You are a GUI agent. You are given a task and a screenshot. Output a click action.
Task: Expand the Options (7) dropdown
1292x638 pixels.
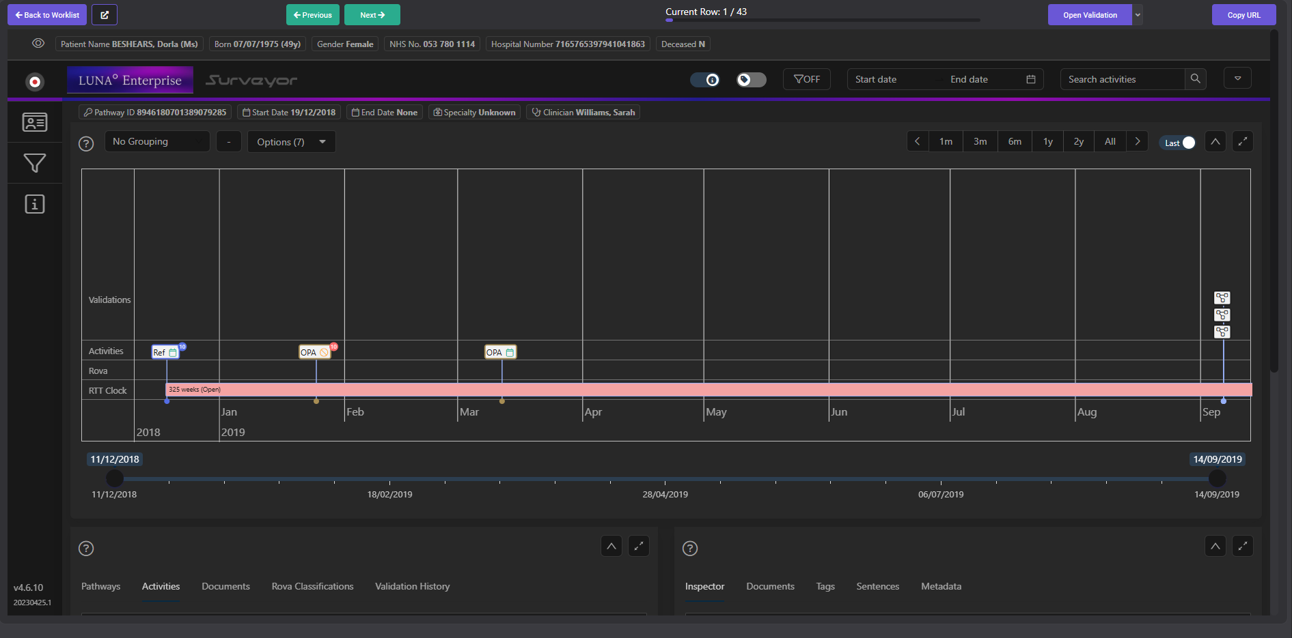click(291, 142)
